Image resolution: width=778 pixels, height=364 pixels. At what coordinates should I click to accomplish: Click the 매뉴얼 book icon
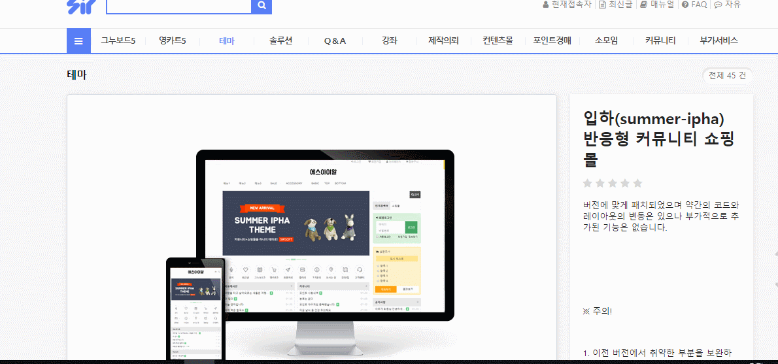(x=643, y=5)
